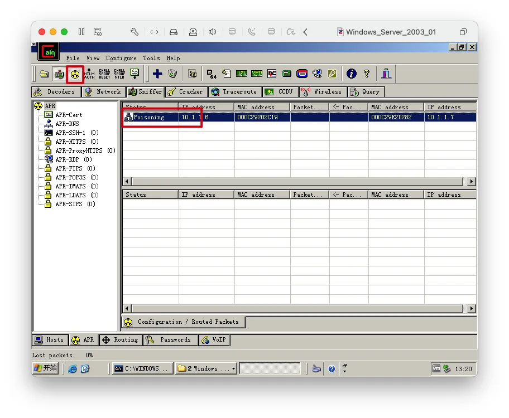Image resolution: width=509 pixels, height=418 pixels.
Task: Click the Open file folder toolbar icon
Action: click(44, 74)
